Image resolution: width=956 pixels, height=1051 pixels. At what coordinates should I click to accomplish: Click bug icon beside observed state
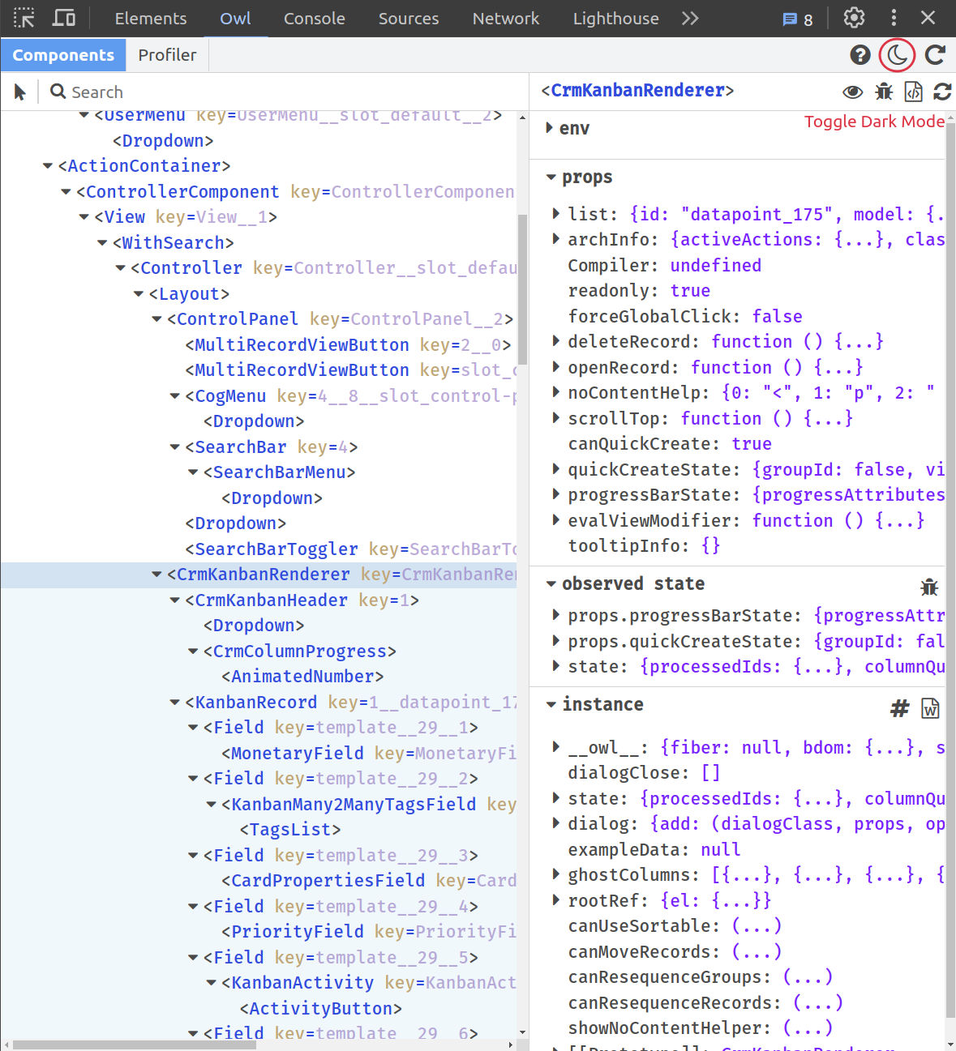(929, 587)
